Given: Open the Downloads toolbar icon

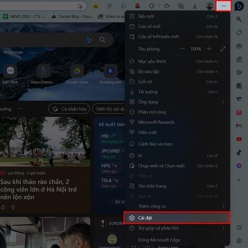Looking at the screenshot, I should click(x=195, y=6).
